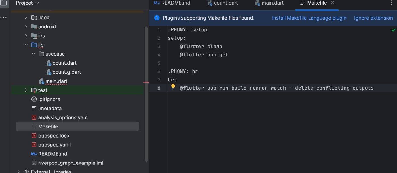
Task: Switch to README.md editor tab
Action: tap(172, 3)
